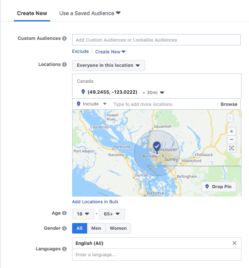Open the Add Locations in Bulk link
This screenshot has height=268, width=249.
pos(95,202)
